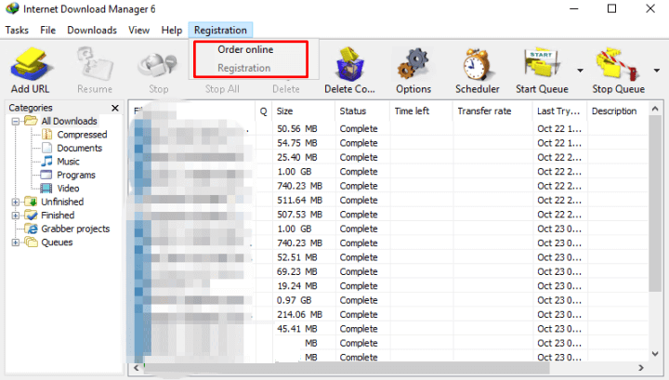The height and width of the screenshot is (380, 669).
Task: Click the Stop All toolbar label
Action: click(222, 89)
